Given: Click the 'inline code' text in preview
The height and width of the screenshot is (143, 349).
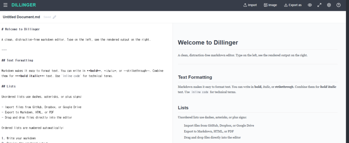Looking at the screenshot, I should tap(200, 92).
